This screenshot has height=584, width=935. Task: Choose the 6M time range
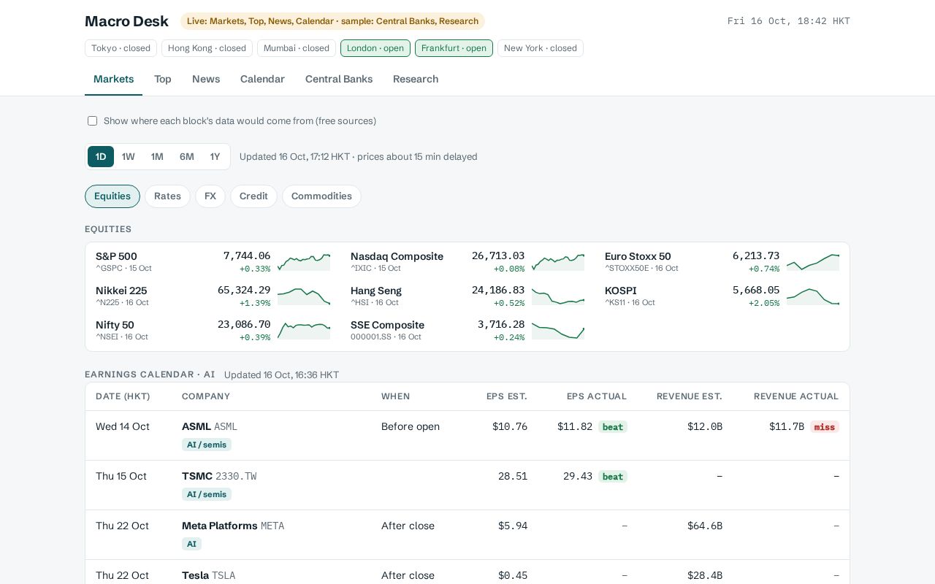[x=187, y=157]
